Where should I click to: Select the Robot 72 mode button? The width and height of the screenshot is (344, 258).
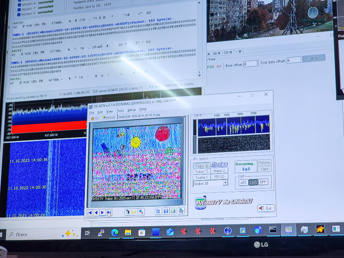[x=202, y=172]
